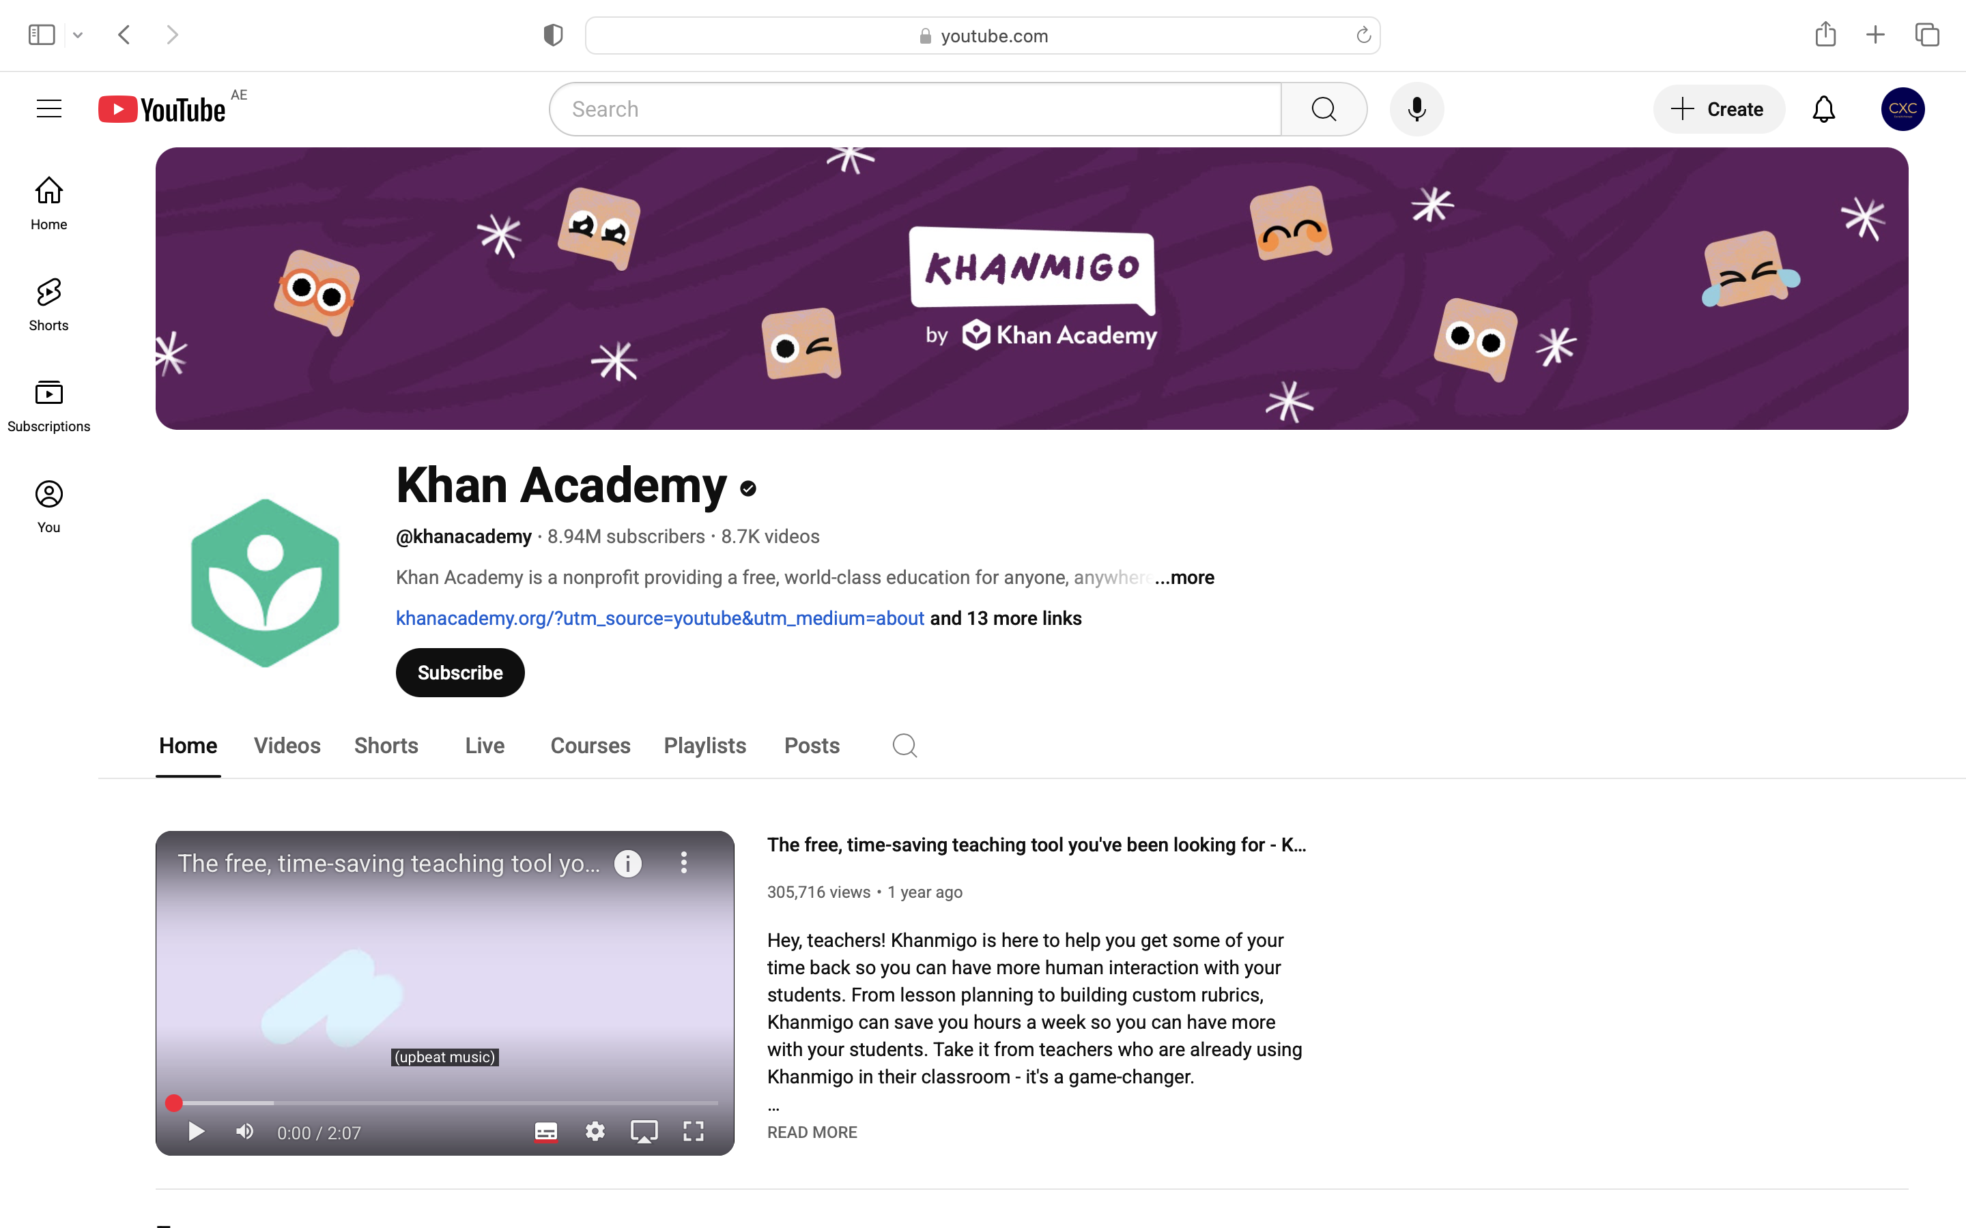
Task: Expand channel description with ...more
Action: pos(1184,577)
